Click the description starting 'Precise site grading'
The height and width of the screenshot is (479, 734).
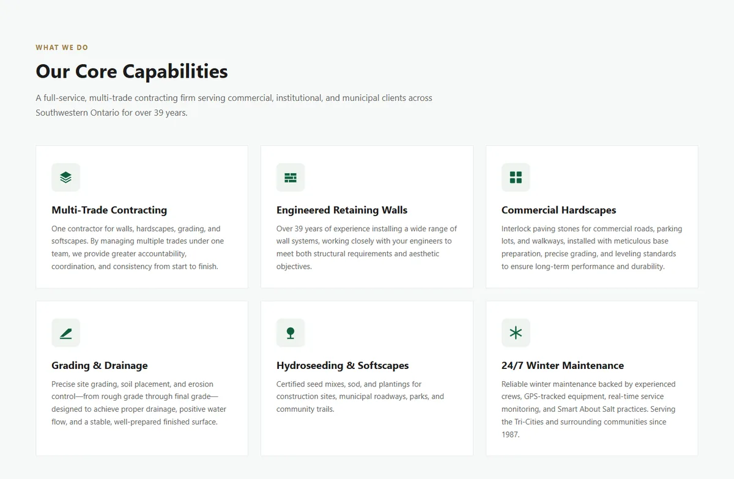[139, 403]
